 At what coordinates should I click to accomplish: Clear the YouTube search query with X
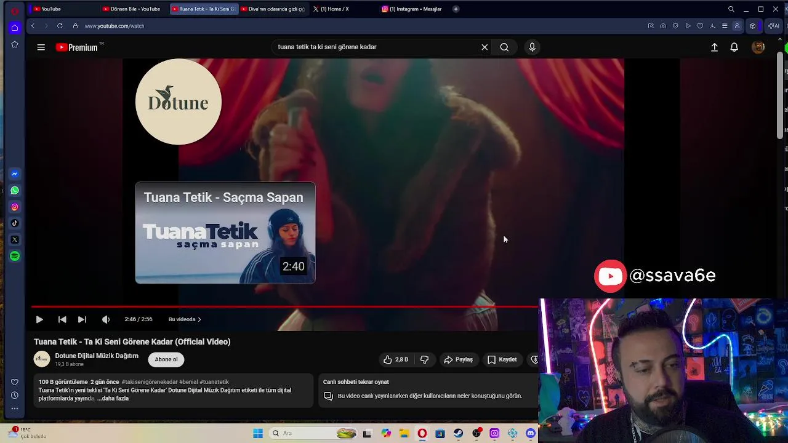point(484,47)
